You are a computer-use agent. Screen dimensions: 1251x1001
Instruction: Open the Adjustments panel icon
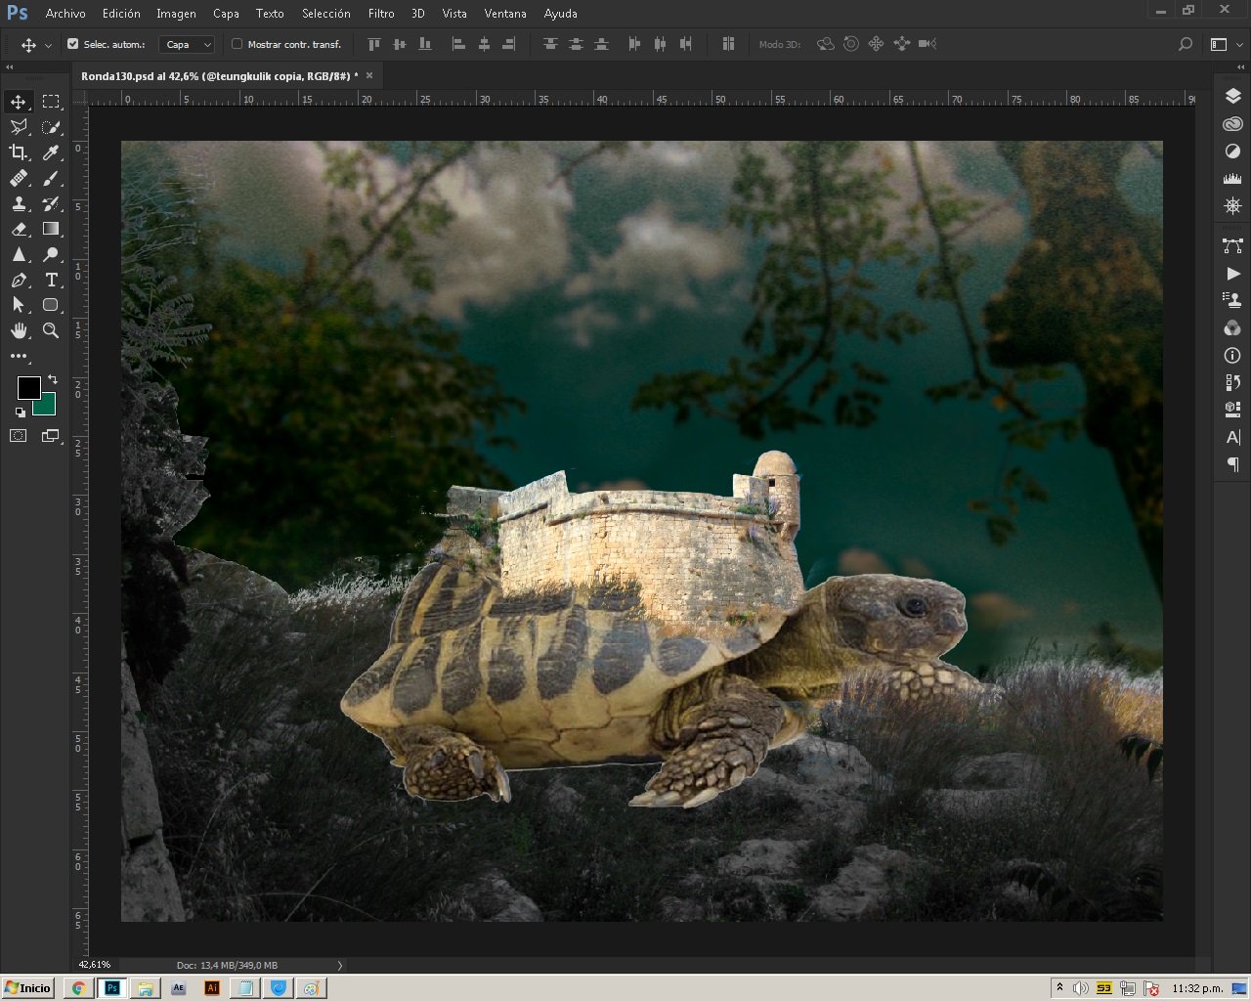coord(1232,152)
